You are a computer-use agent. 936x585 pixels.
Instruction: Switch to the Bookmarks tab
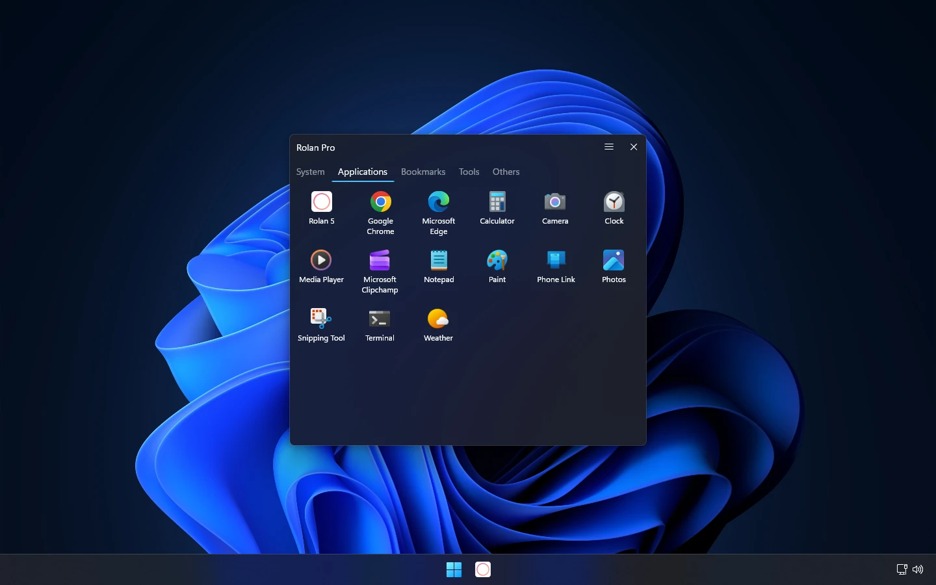click(x=423, y=172)
